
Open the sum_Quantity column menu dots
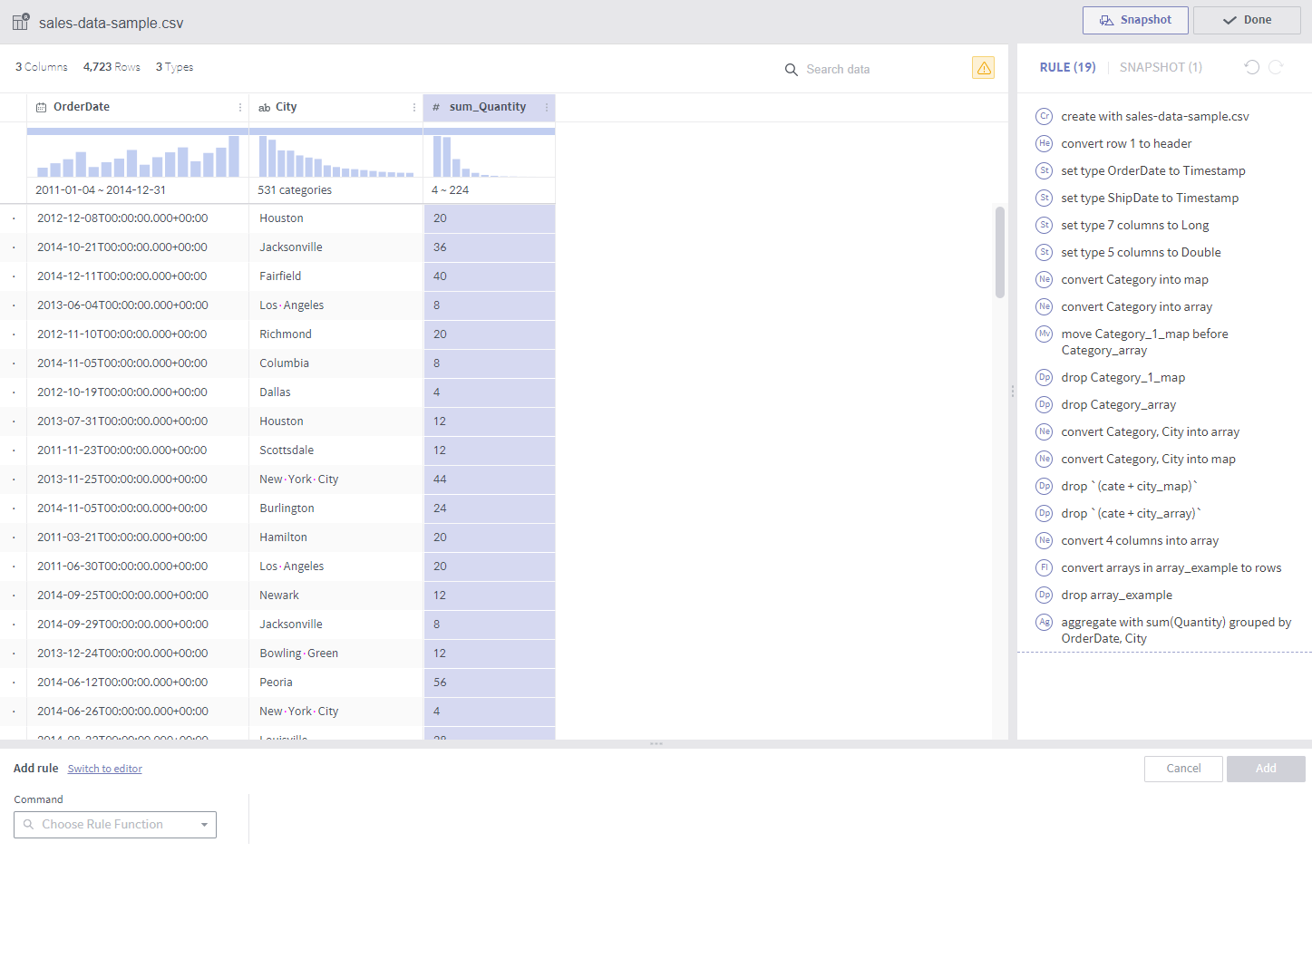(547, 107)
